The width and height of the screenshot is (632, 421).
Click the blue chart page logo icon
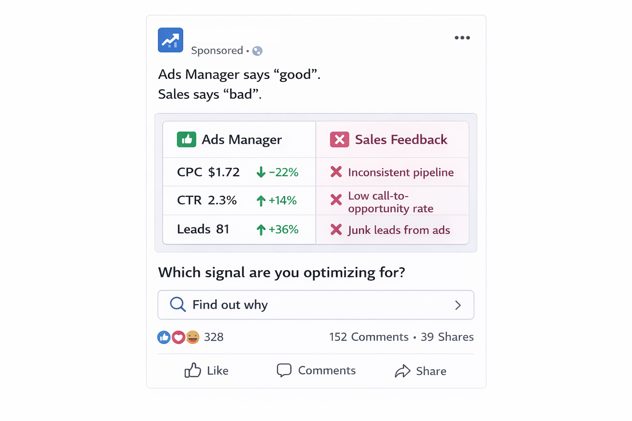tap(170, 40)
